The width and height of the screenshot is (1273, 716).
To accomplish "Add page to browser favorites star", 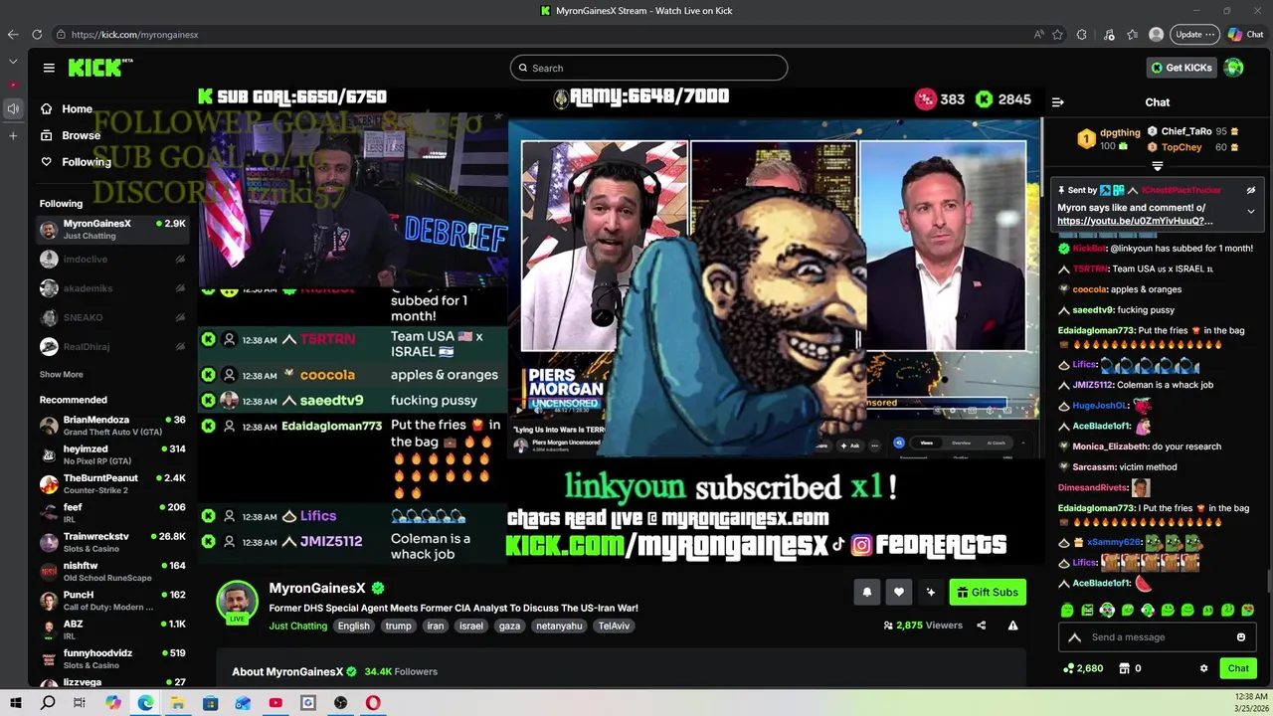I will 1057,34.
